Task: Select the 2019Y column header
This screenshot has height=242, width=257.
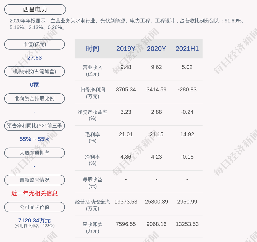Action: tap(126, 49)
